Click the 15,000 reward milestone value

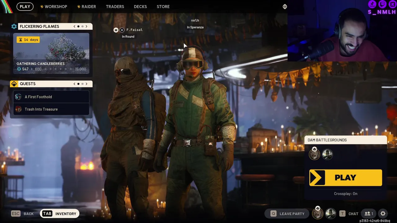click(x=81, y=69)
